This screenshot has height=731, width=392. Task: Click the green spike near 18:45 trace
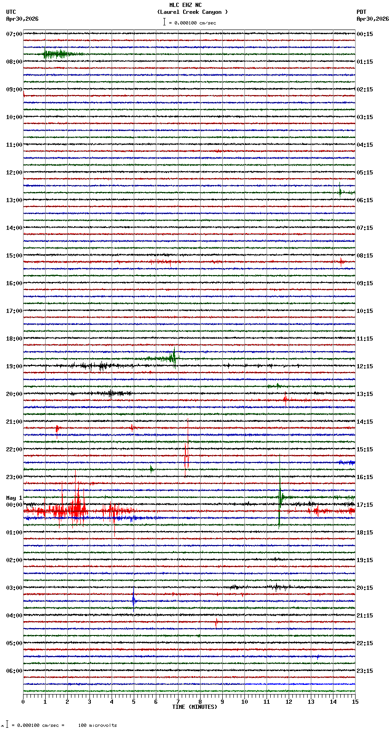173,357
